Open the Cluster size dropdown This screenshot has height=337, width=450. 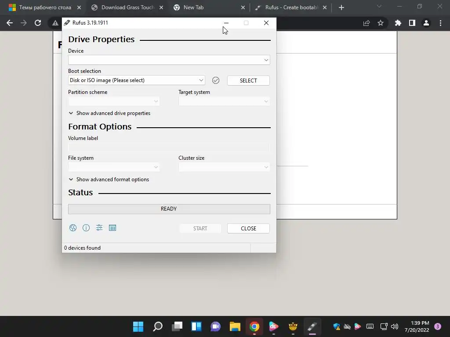[224, 167]
